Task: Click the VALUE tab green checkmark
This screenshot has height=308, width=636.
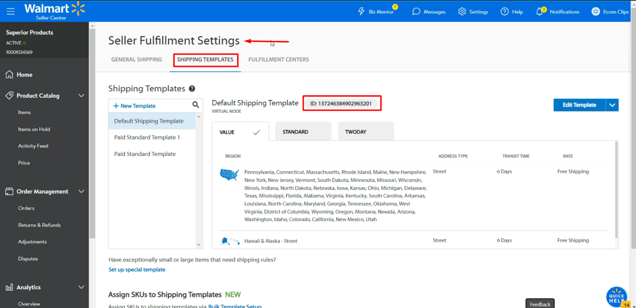Action: (257, 132)
